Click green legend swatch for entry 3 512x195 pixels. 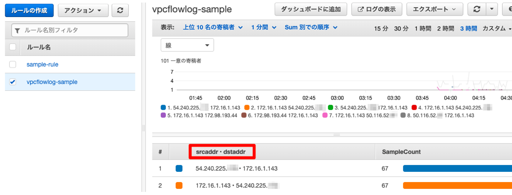(x=331, y=107)
